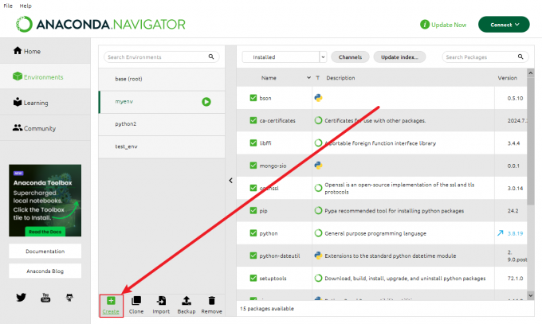542x324 pixels.
Task: Open the Documentation button
Action: click(x=45, y=251)
